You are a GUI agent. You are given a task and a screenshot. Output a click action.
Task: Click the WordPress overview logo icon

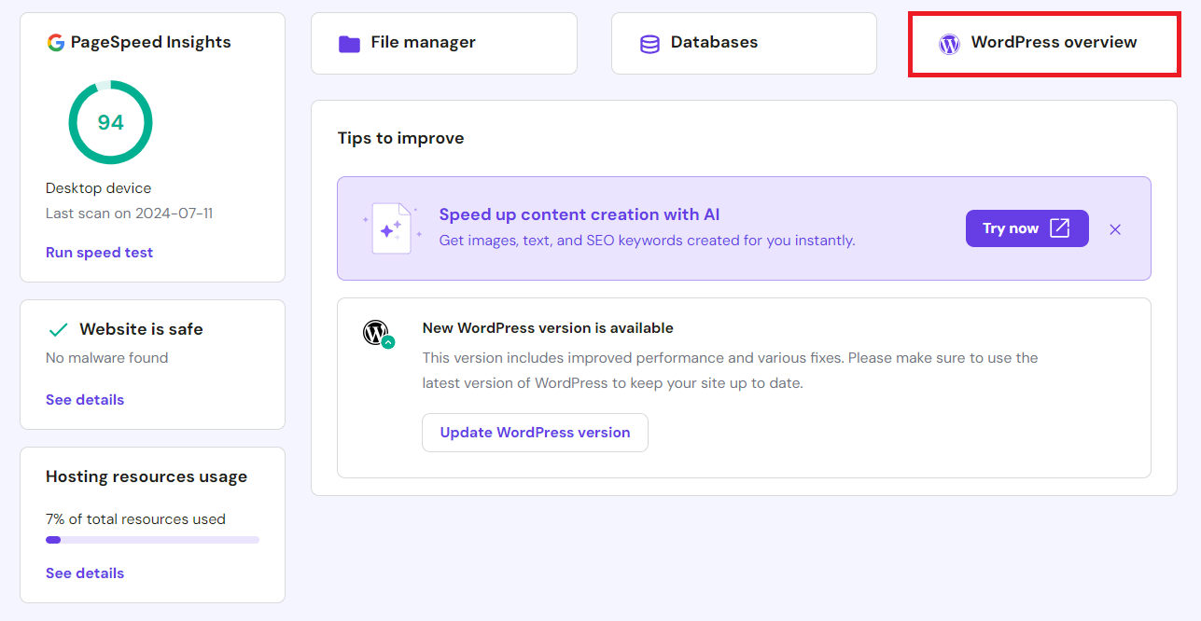coord(949,43)
